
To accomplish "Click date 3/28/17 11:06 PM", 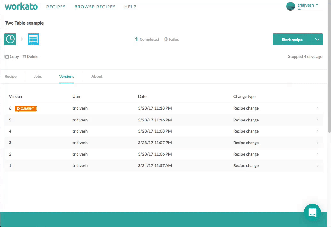I will click(155, 154).
